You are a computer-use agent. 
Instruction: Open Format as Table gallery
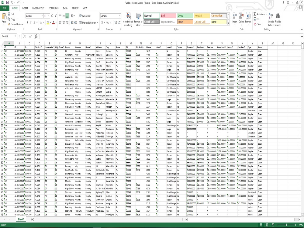tap(138, 19)
